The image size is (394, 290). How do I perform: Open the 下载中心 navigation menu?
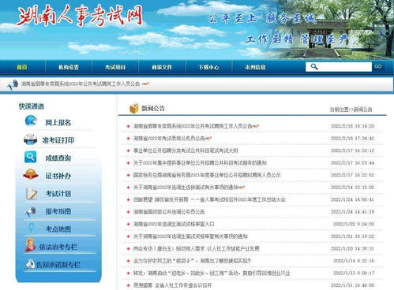point(208,67)
